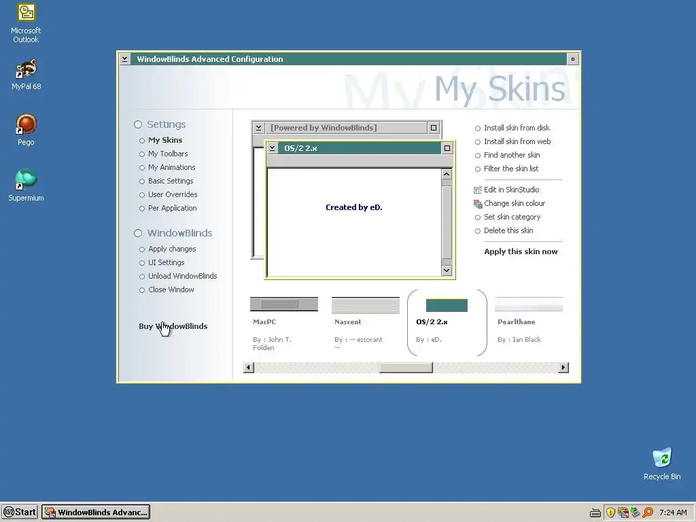Open the system menu of WindowBlinds window
The width and height of the screenshot is (696, 522).
tap(125, 59)
